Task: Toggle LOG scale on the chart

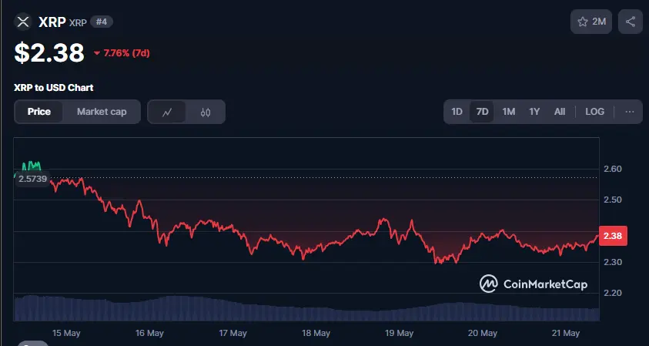Action: tap(595, 112)
